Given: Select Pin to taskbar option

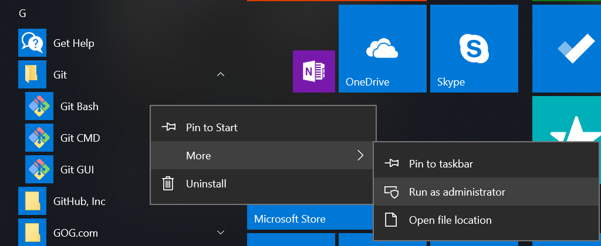Looking at the screenshot, I should [x=440, y=164].
